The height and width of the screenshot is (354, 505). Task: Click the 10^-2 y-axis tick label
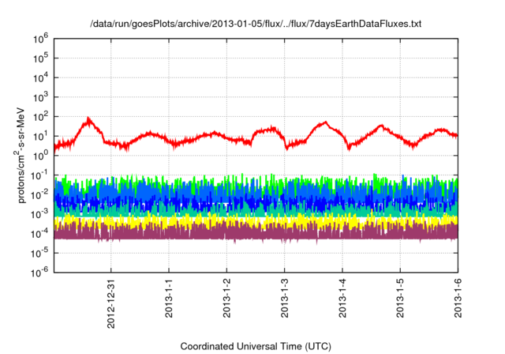[40, 194]
